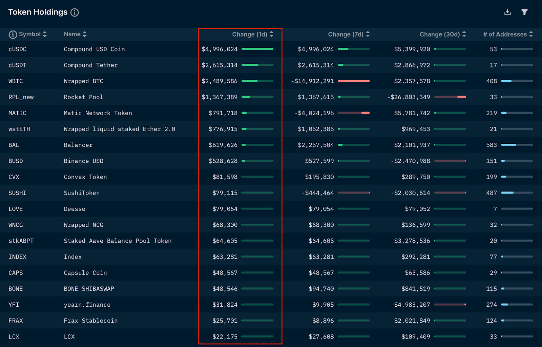This screenshot has width=542, height=347.
Task: Click the address count 408
Action: pyautogui.click(x=492, y=81)
